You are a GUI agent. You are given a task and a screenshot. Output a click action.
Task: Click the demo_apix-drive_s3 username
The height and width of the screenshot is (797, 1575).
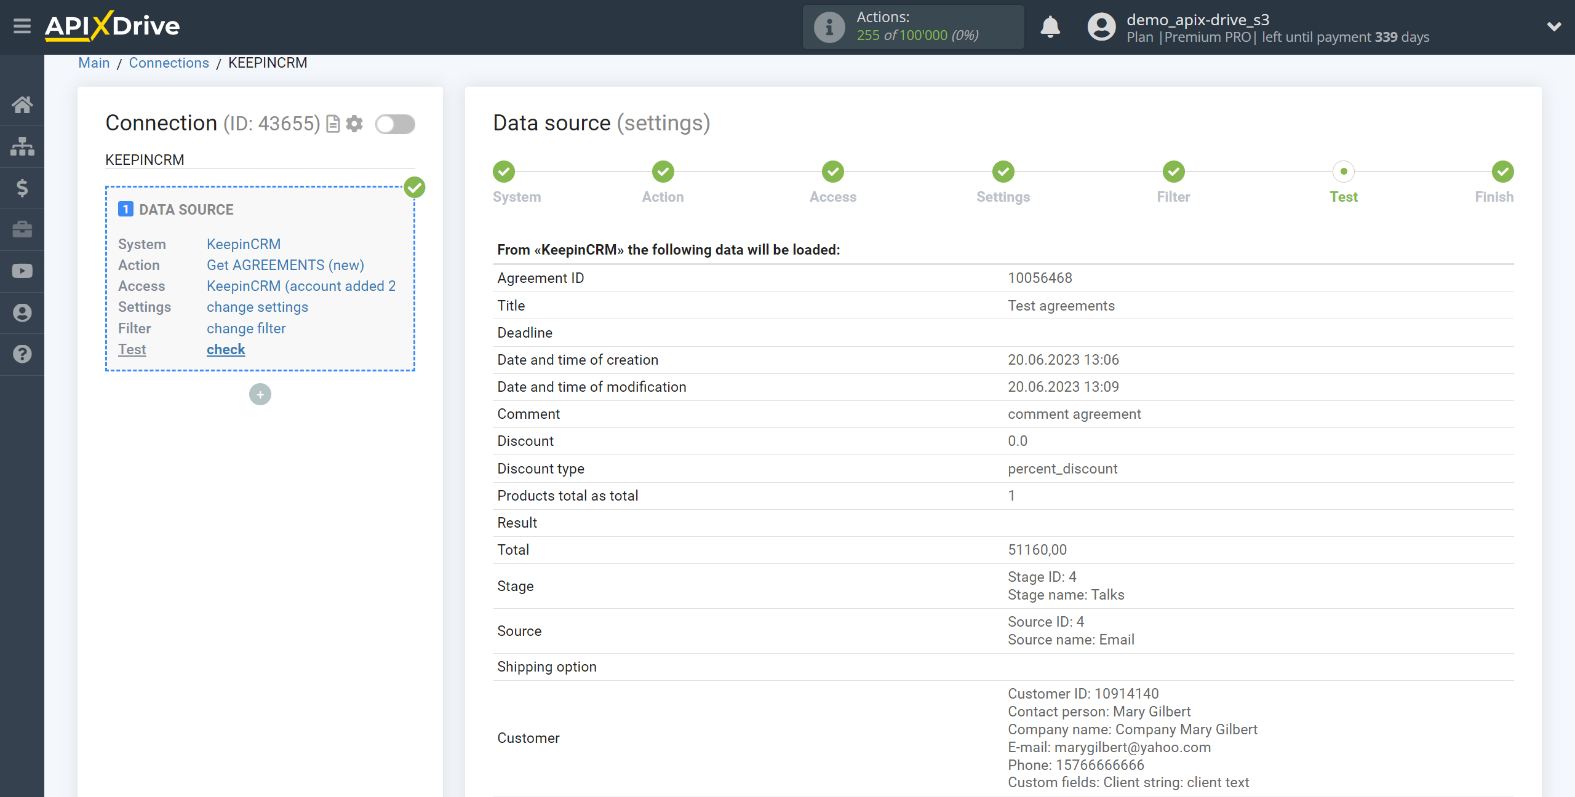click(x=1198, y=20)
